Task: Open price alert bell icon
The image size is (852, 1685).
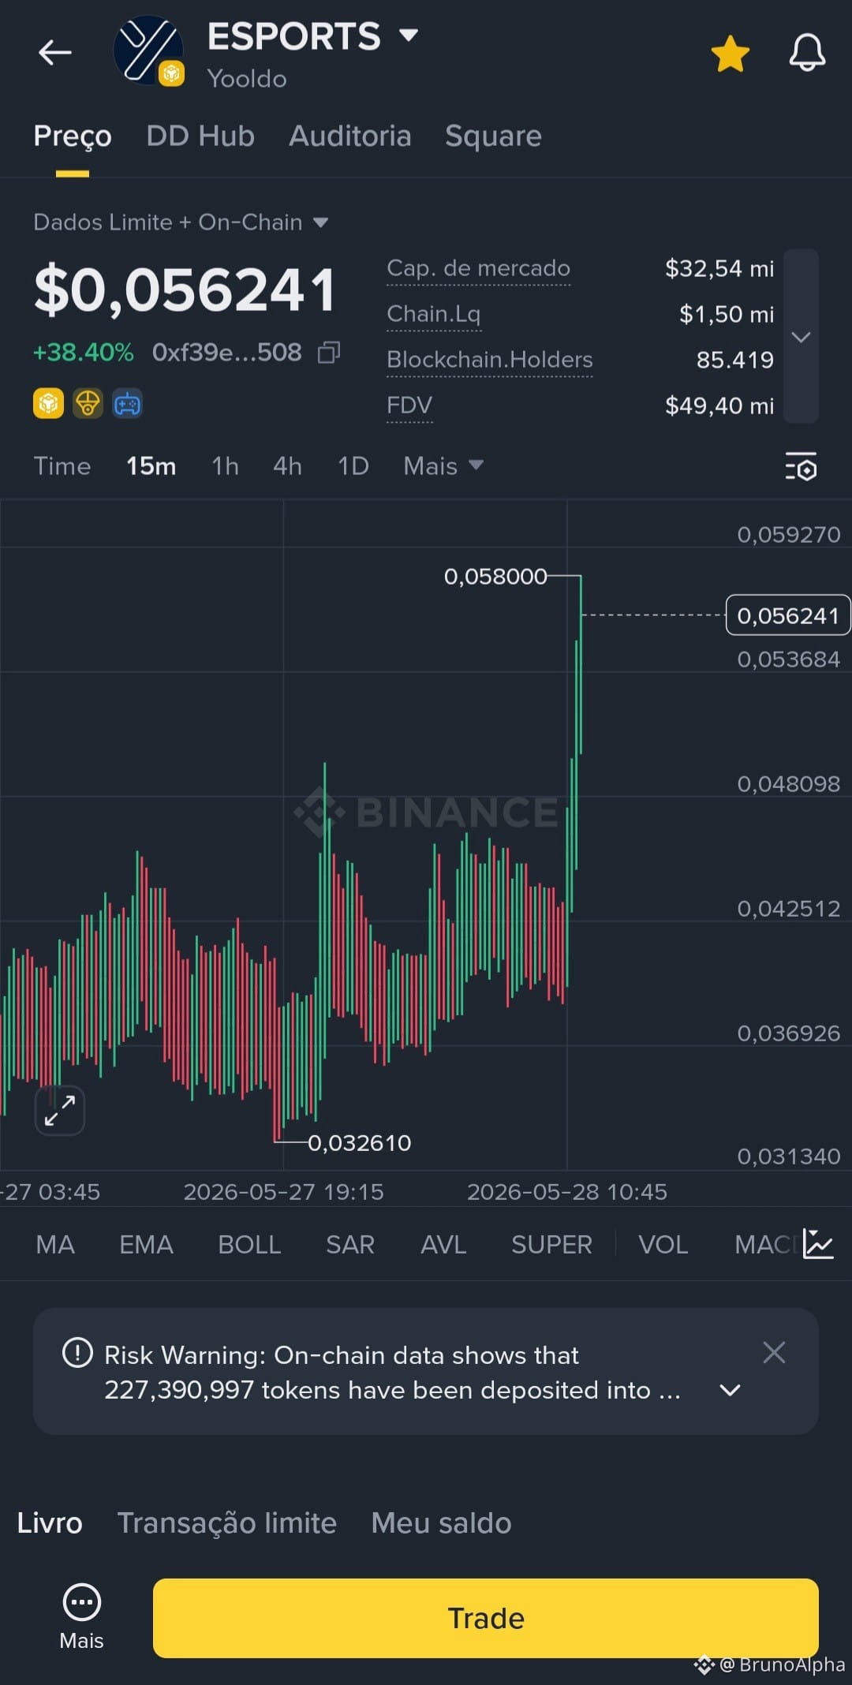Action: pos(807,54)
